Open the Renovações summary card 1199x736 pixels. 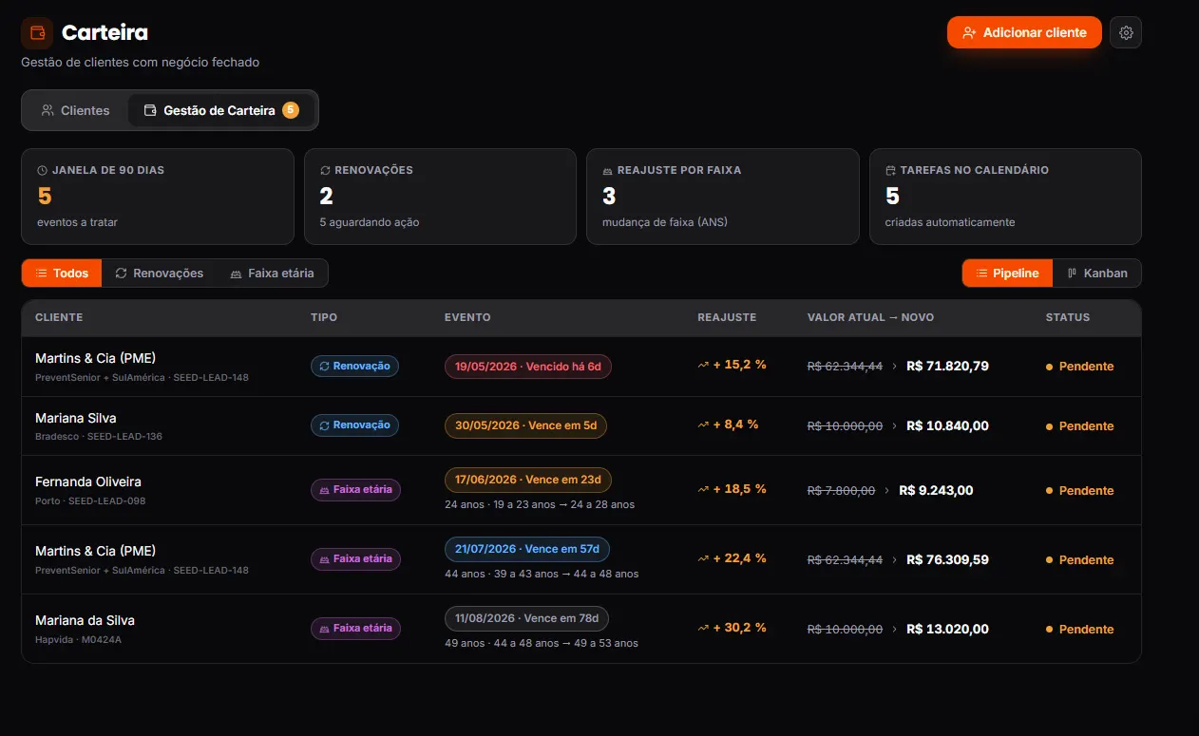coord(440,197)
